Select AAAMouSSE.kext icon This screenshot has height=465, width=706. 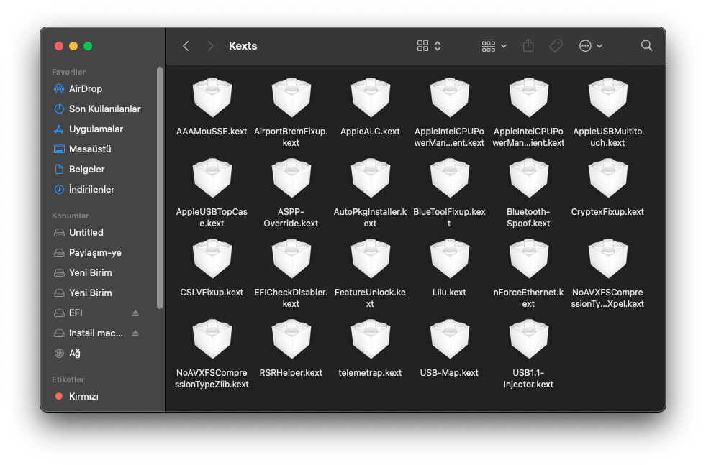coord(212,98)
